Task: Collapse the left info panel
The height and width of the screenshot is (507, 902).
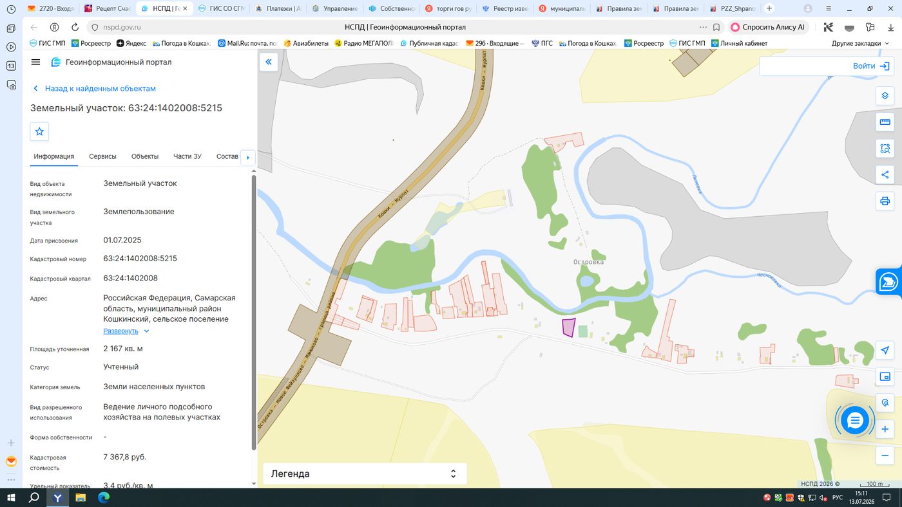Action: pos(269,62)
